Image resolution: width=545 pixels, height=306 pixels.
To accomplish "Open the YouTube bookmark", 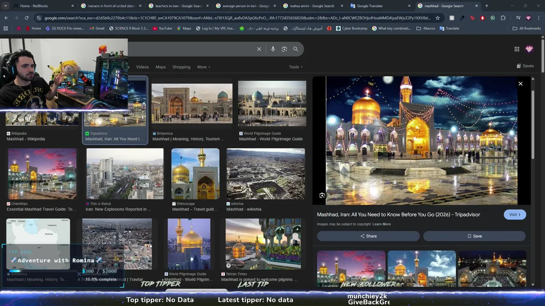I will (x=162, y=28).
